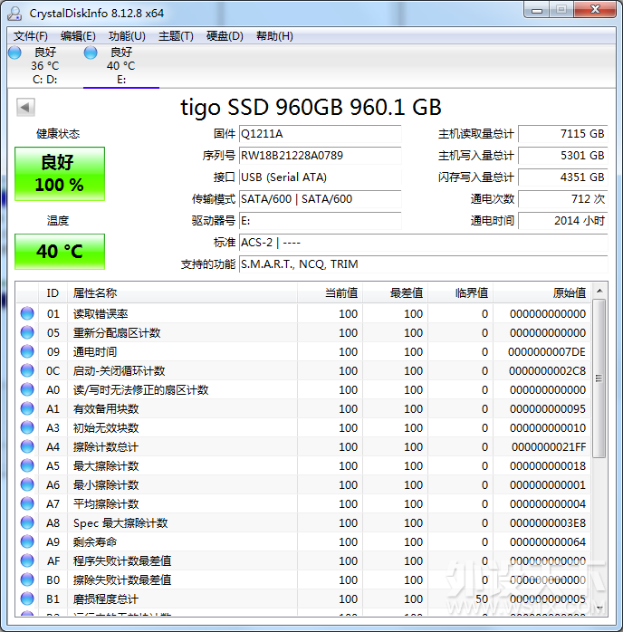Click the status orb for drive E:
623x632 pixels.
tap(91, 53)
